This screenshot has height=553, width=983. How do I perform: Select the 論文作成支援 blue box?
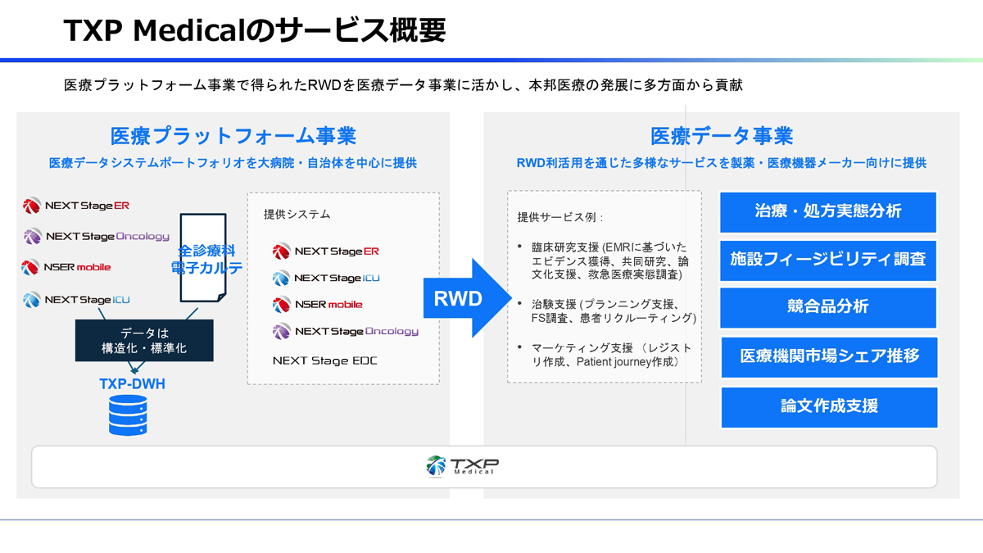coord(828,406)
